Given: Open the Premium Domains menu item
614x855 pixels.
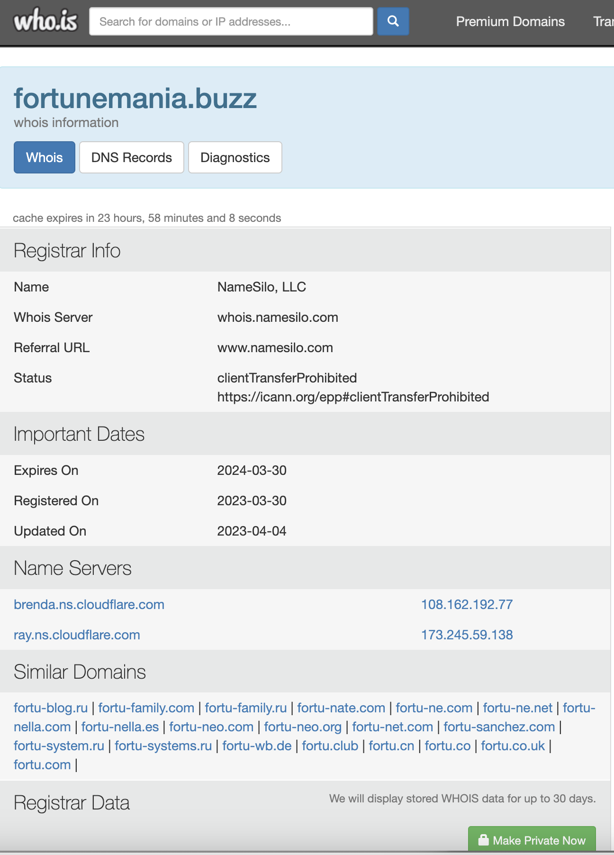Looking at the screenshot, I should (x=510, y=21).
